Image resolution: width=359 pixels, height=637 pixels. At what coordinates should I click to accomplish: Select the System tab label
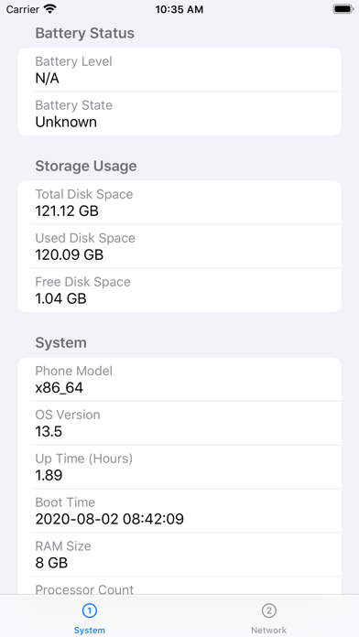click(90, 630)
